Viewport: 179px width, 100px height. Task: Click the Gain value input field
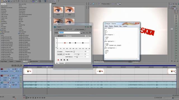(86, 54)
